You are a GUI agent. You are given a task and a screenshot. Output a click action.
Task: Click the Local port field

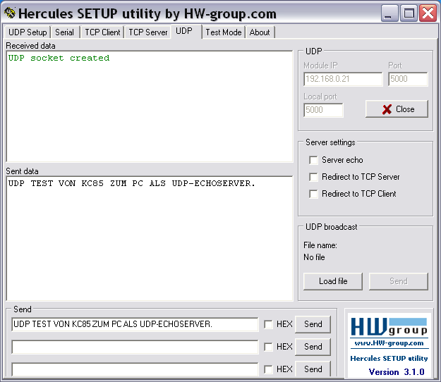(x=323, y=110)
